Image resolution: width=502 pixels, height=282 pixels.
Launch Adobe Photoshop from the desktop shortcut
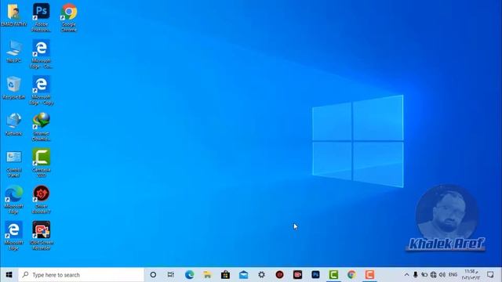(x=42, y=17)
